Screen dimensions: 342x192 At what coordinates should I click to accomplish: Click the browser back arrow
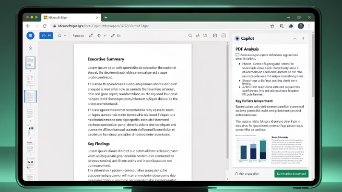[28, 26]
